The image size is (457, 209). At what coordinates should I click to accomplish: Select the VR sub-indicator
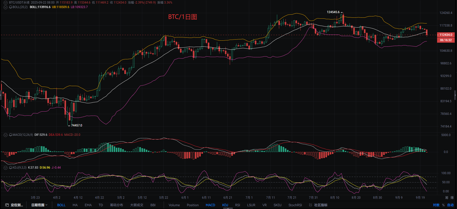(x=265, y=205)
